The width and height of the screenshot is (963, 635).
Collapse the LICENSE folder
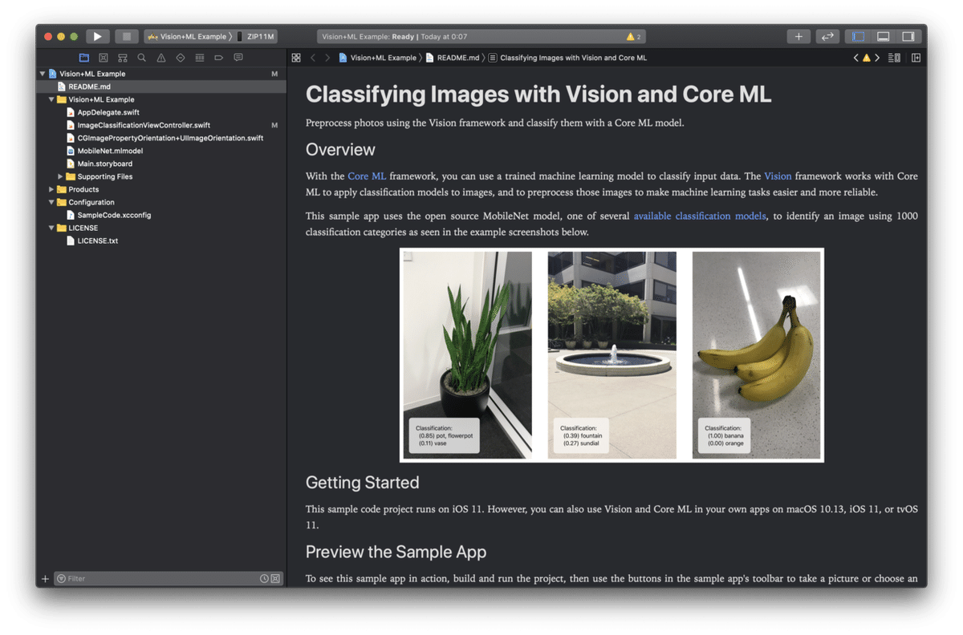tap(51, 228)
